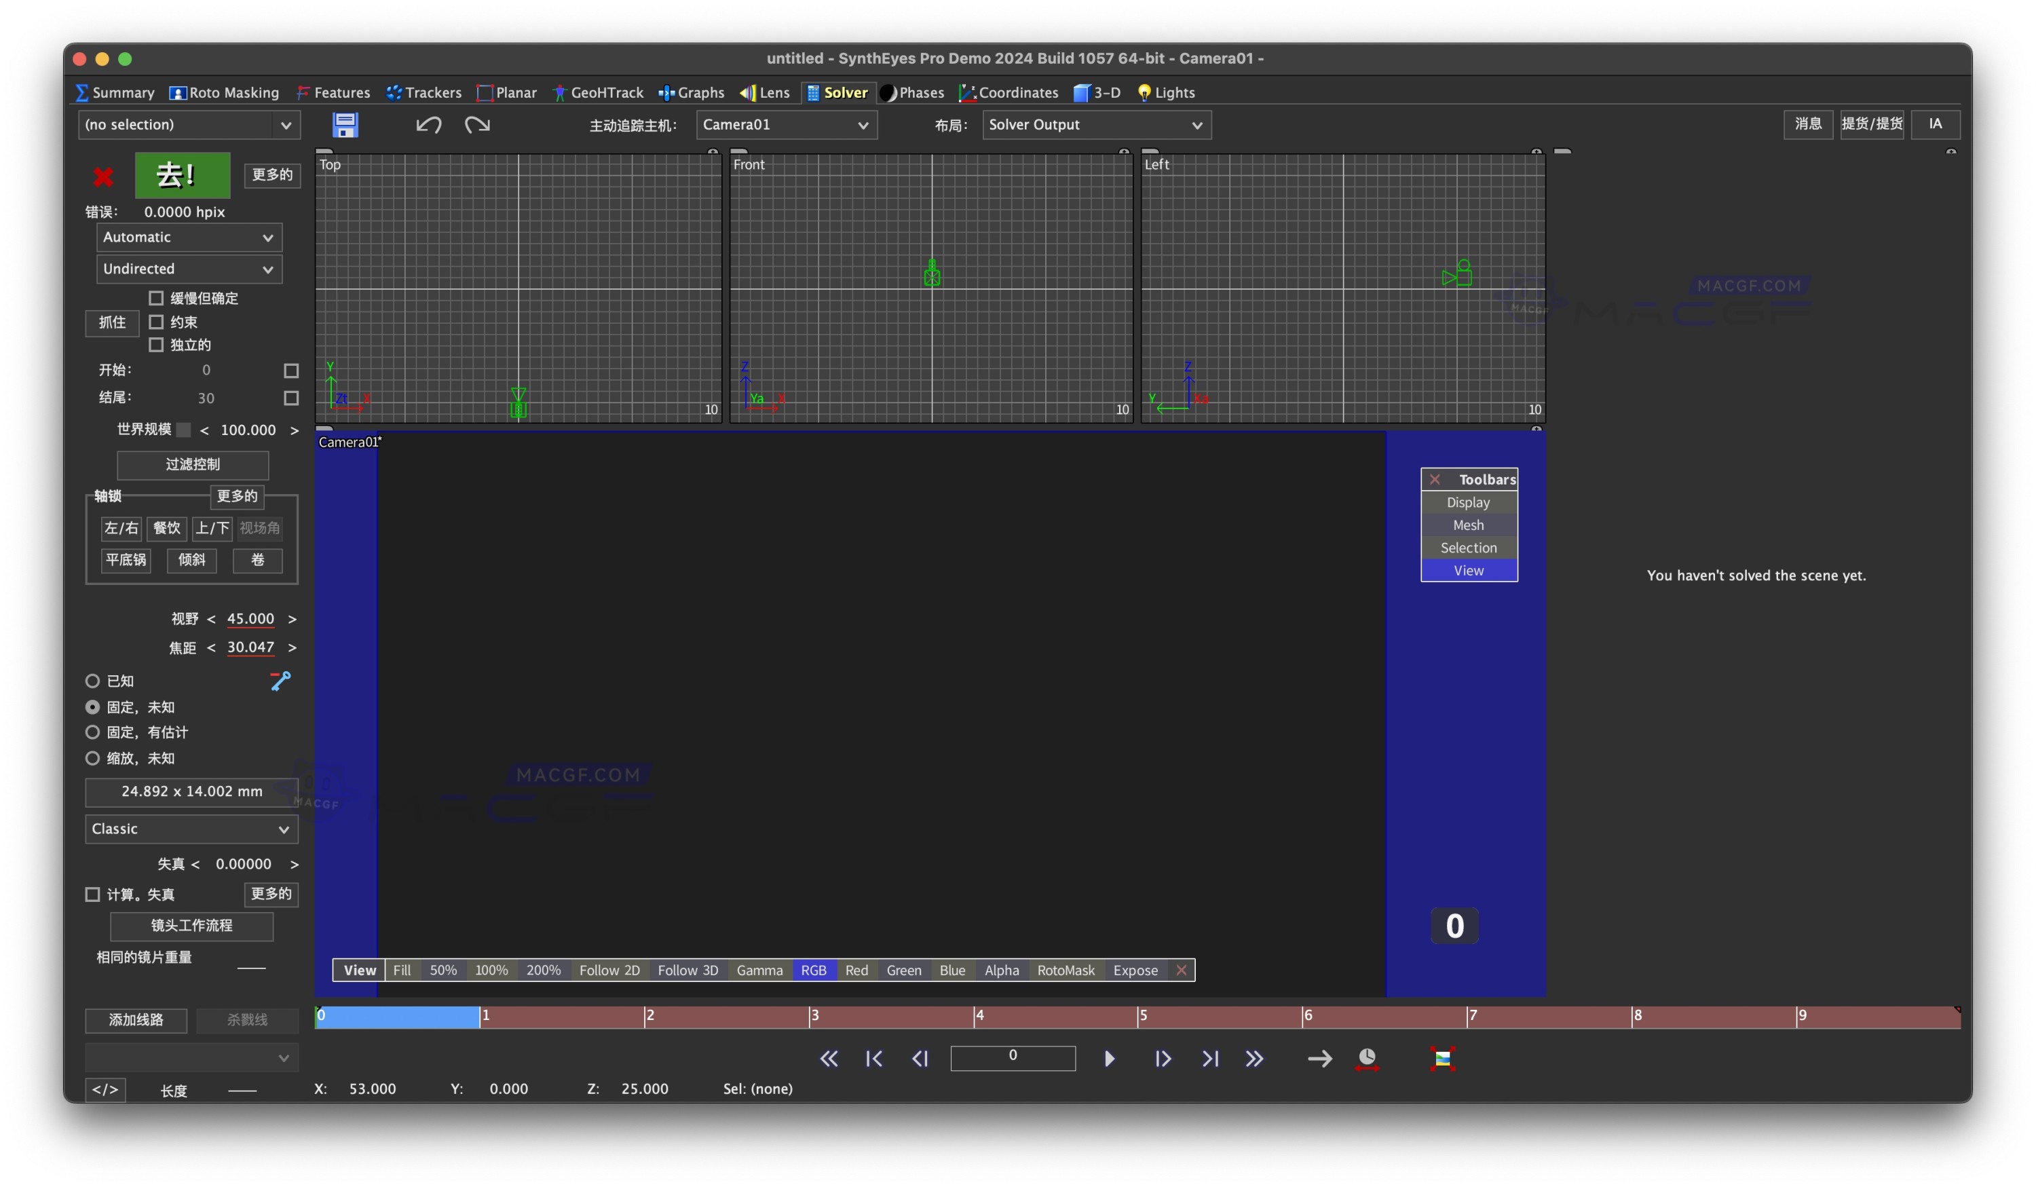Click the Save scene icon
This screenshot has width=2036, height=1187.
pos(345,124)
